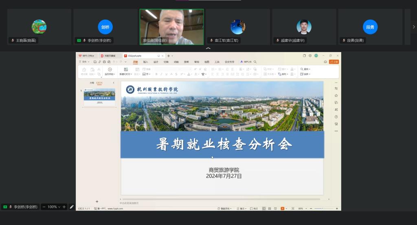The width and height of the screenshot is (417, 225).
Task: Switch to normal view in status bar
Action: (264, 208)
